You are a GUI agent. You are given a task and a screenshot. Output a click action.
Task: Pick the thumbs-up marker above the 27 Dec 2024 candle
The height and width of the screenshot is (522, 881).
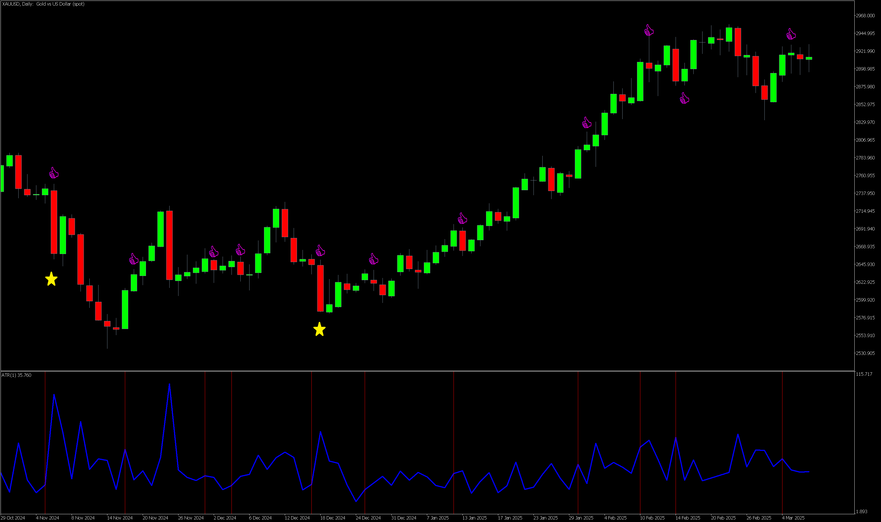click(x=374, y=259)
